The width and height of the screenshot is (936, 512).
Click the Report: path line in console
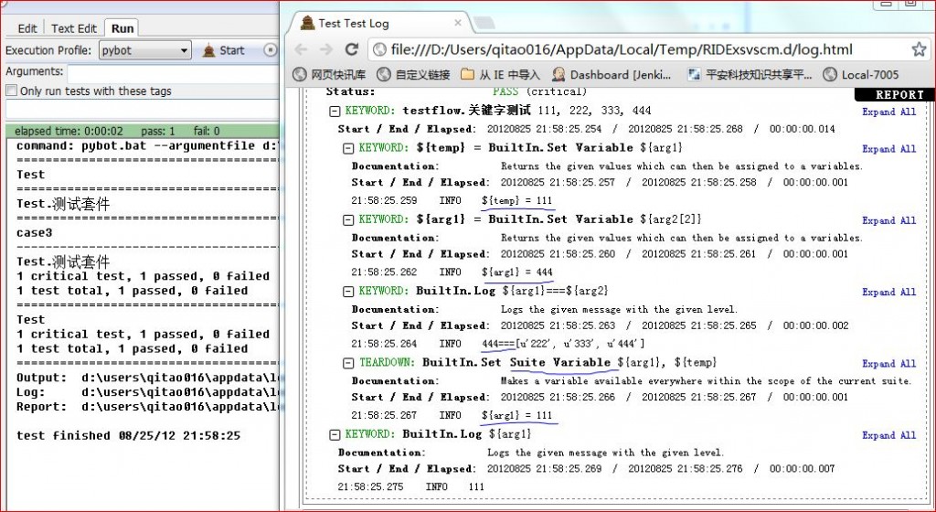click(x=147, y=407)
